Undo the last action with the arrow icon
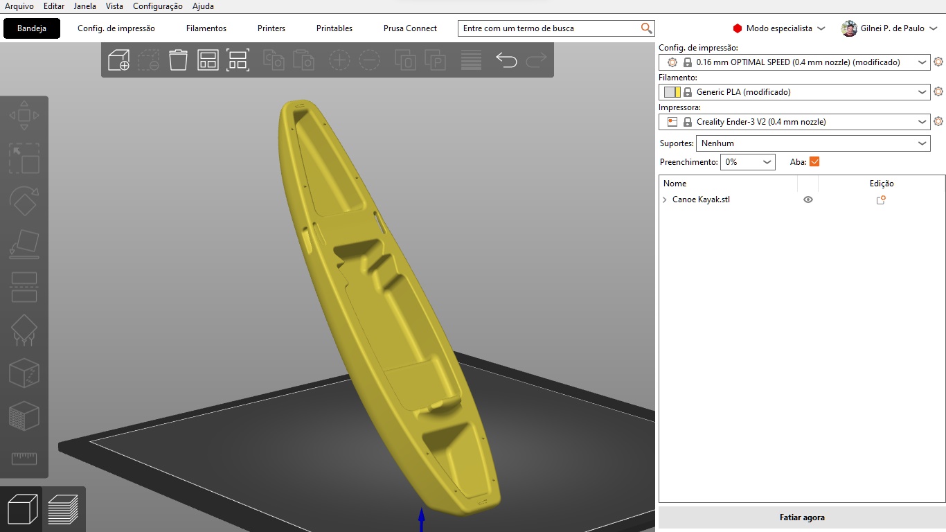 pyautogui.click(x=506, y=60)
